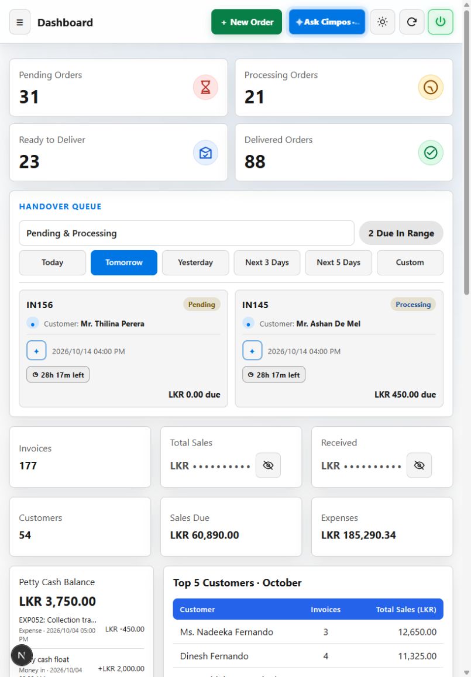
Task: Click the sparkle icon on order IN145
Action: (x=252, y=351)
